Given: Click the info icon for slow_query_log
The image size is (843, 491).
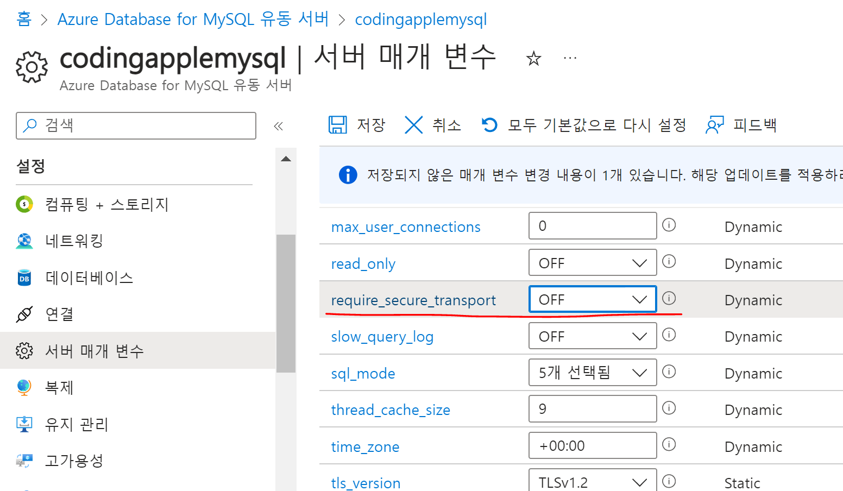Looking at the screenshot, I should tap(669, 335).
